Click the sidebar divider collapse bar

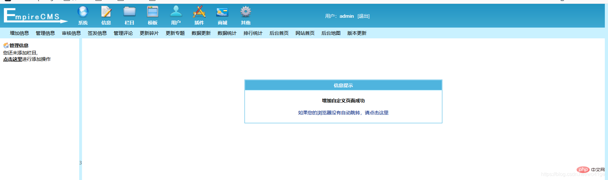coord(80,163)
